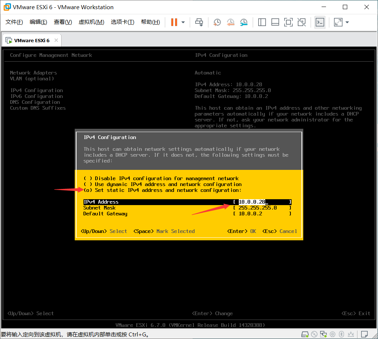Viewport: 378px width, 339px height.
Task: Open the 帮助(H) menu
Action: (151, 22)
